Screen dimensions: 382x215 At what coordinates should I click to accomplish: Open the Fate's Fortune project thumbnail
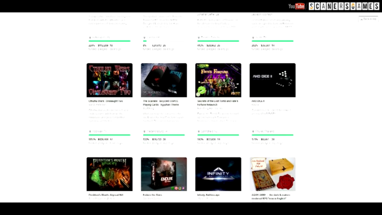[x=218, y=80]
